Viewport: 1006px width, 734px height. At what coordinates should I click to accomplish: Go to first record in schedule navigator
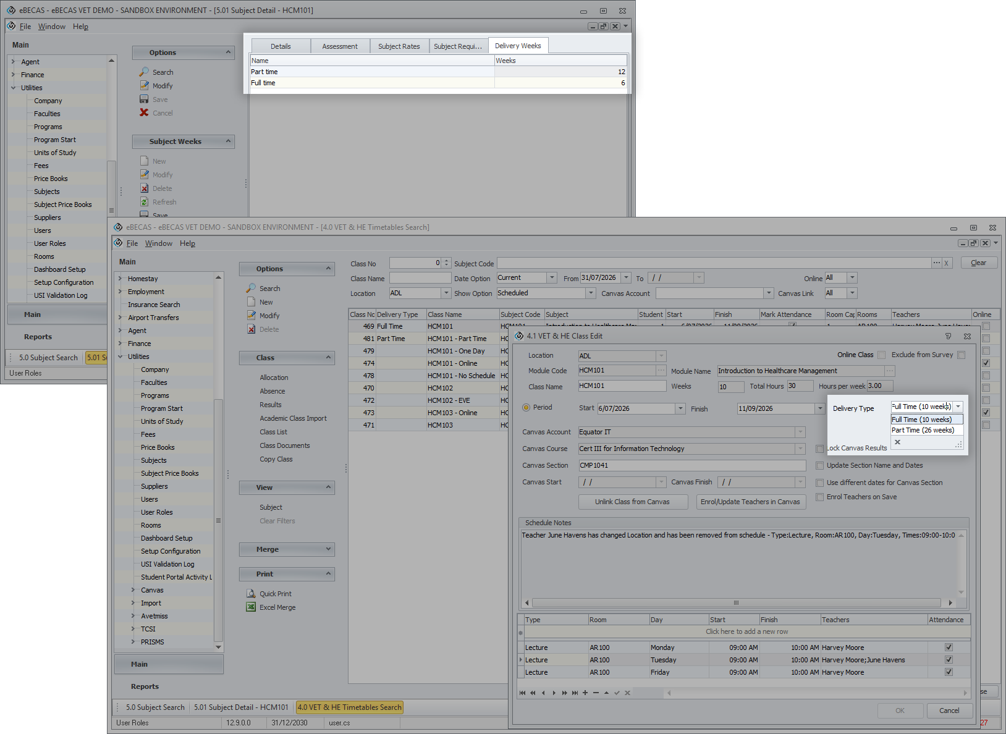point(523,693)
